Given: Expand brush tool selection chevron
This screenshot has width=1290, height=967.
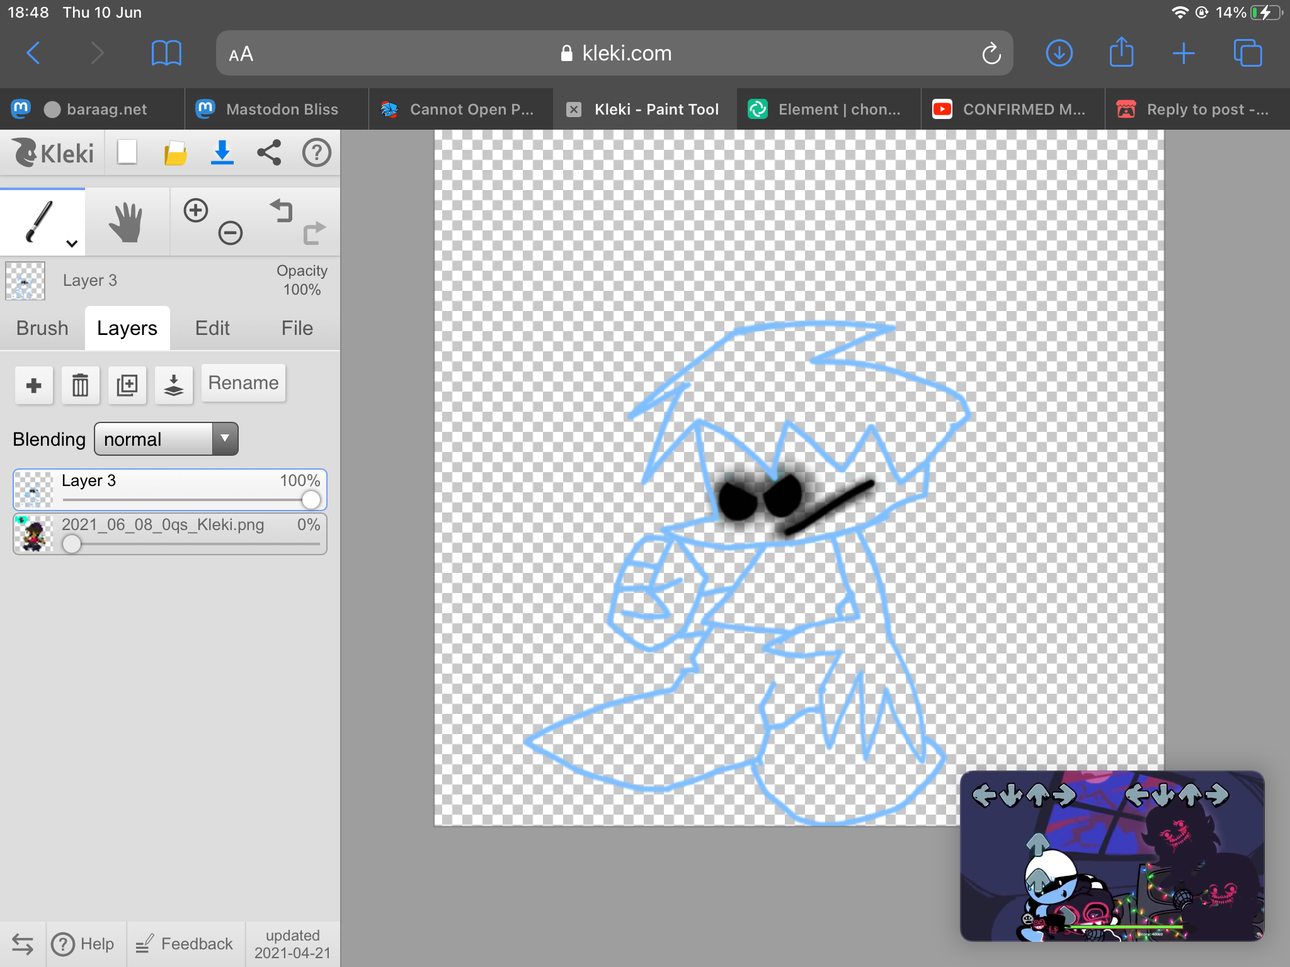Looking at the screenshot, I should click(72, 244).
